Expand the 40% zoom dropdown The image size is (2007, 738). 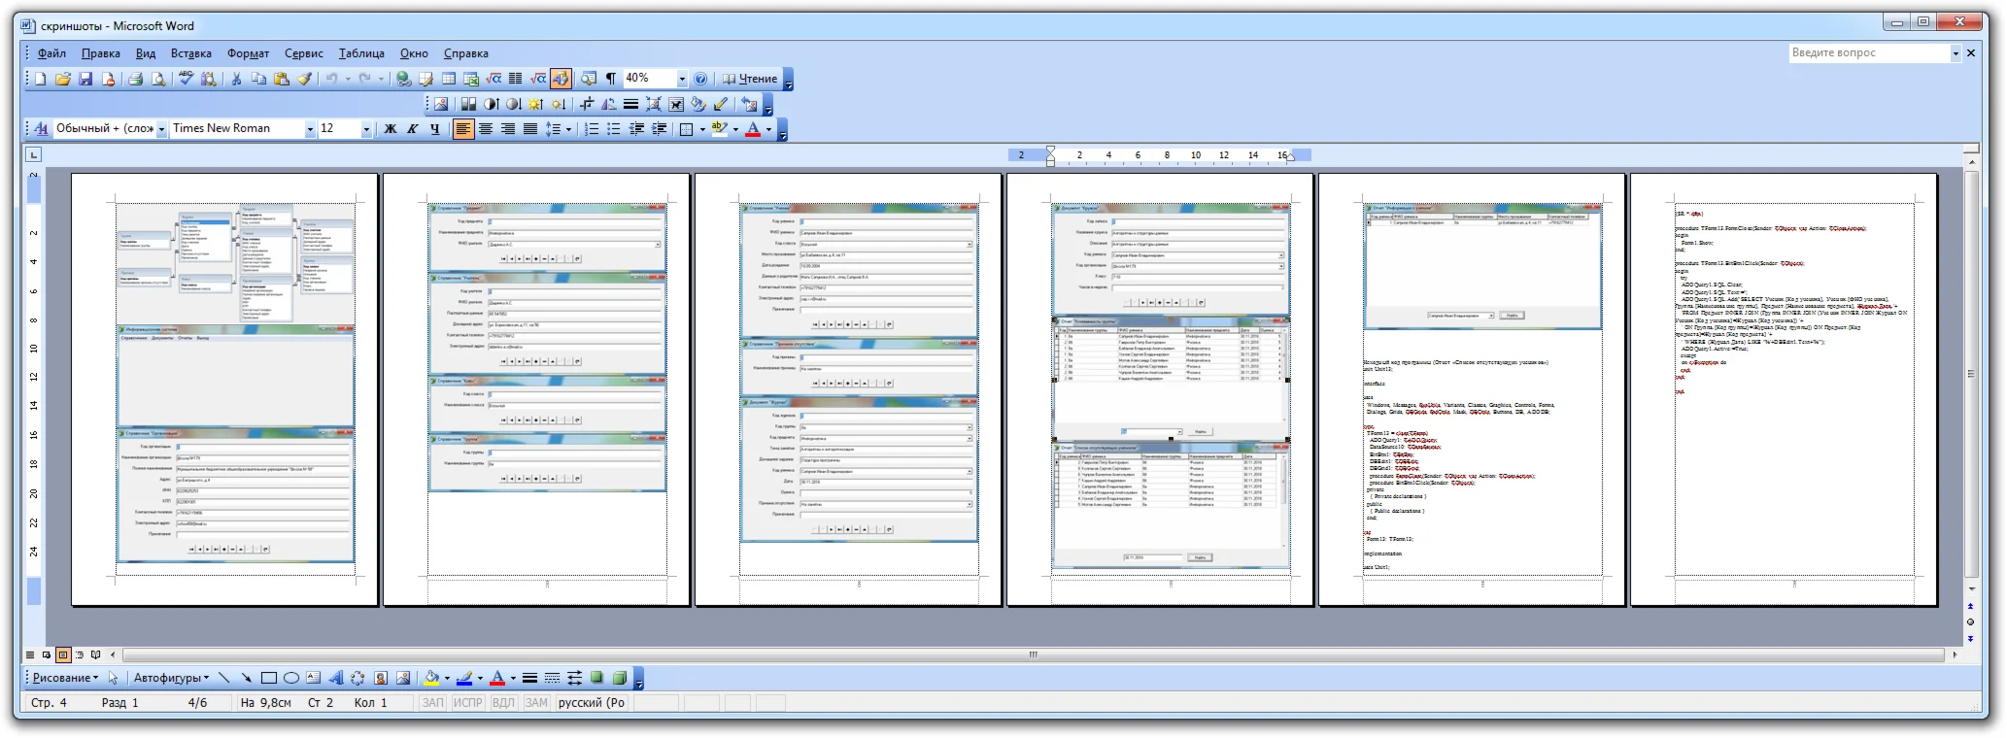click(x=681, y=79)
